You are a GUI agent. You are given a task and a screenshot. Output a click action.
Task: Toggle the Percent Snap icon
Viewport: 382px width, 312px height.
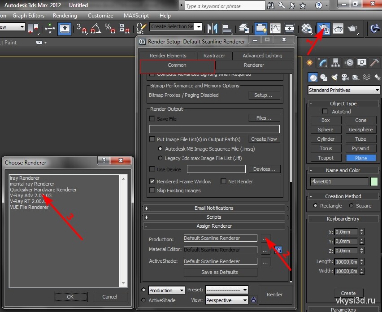tap(110, 29)
